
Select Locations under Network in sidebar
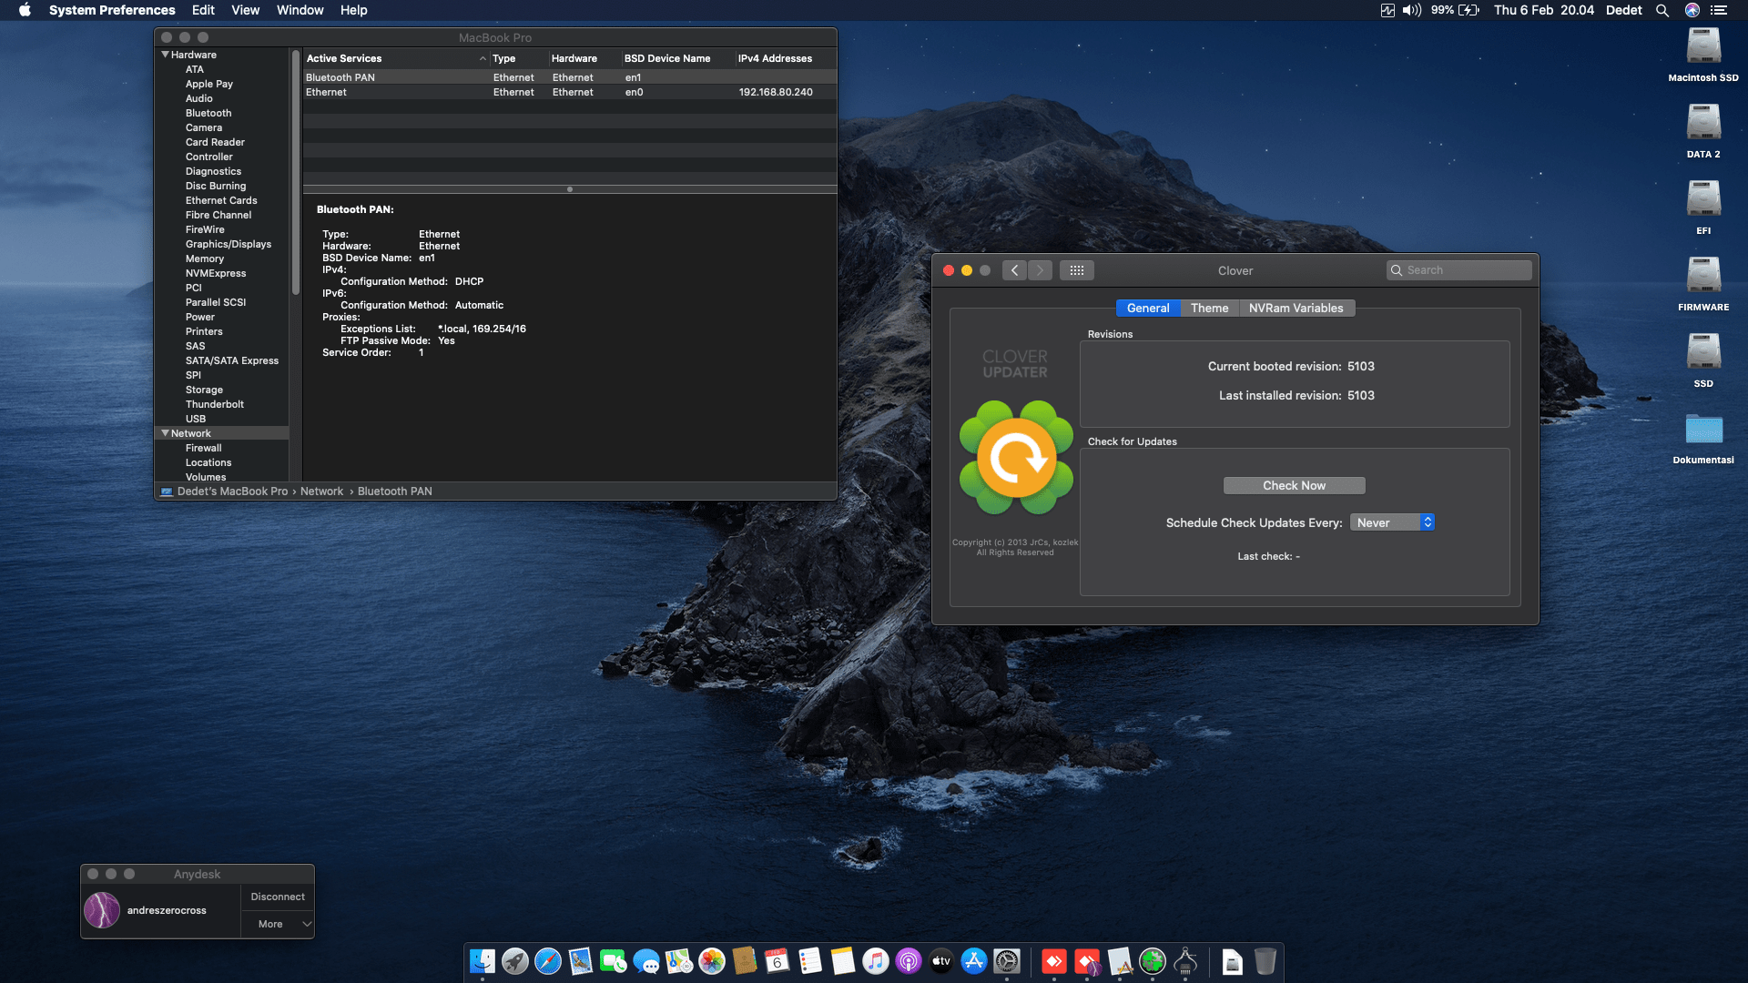coord(208,462)
